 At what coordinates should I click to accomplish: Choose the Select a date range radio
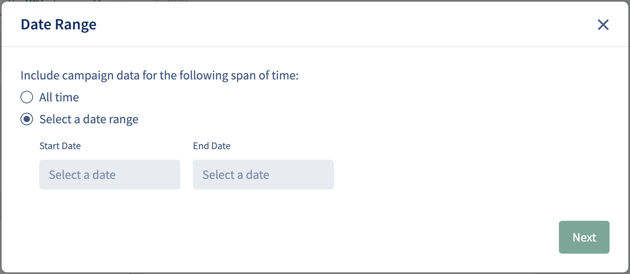pos(27,119)
